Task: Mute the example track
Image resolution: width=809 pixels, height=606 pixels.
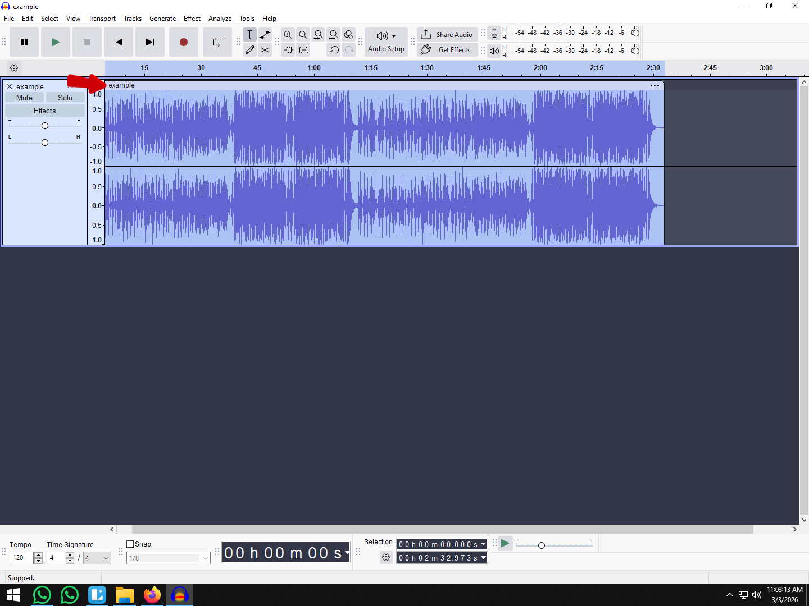Action: pos(24,98)
